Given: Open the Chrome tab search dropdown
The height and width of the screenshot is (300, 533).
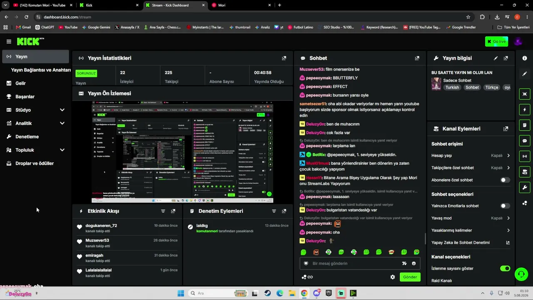Looking at the screenshot, I should [x=5, y=5].
